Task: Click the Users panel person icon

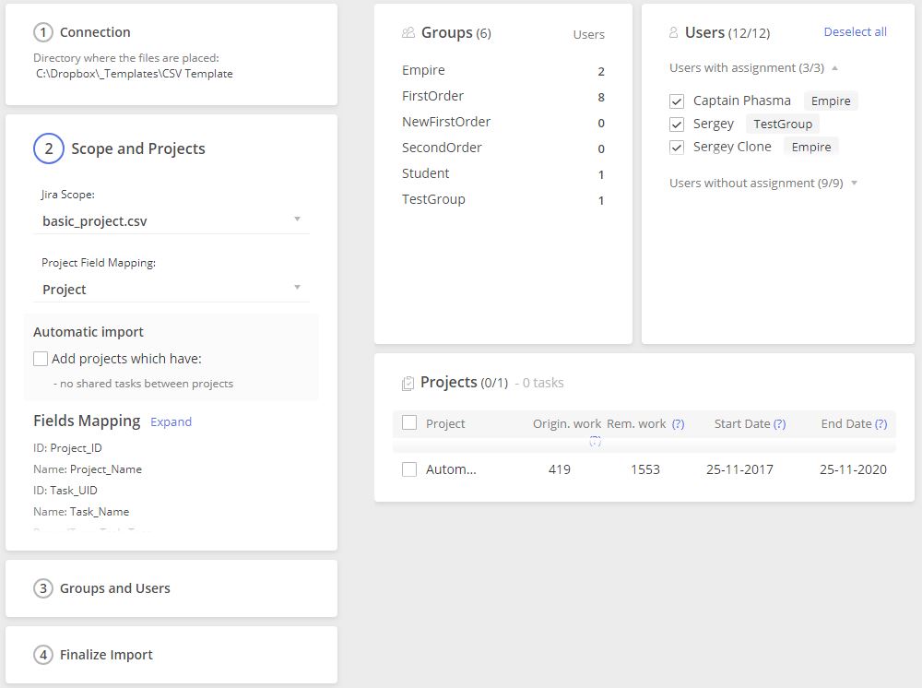Action: [673, 33]
